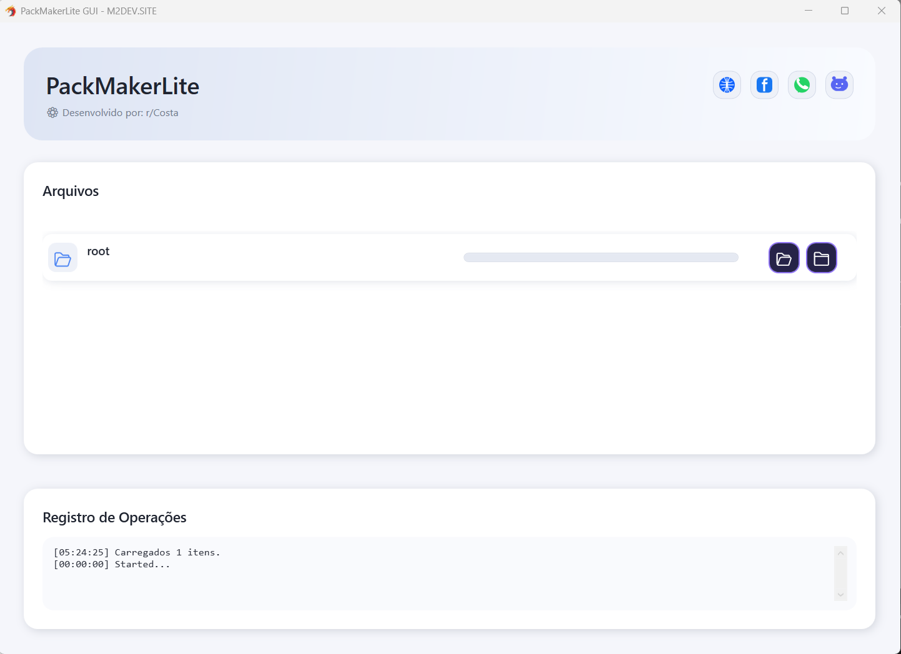Click the gear icon next to Desenvolvido por
The image size is (901, 654).
(x=52, y=112)
